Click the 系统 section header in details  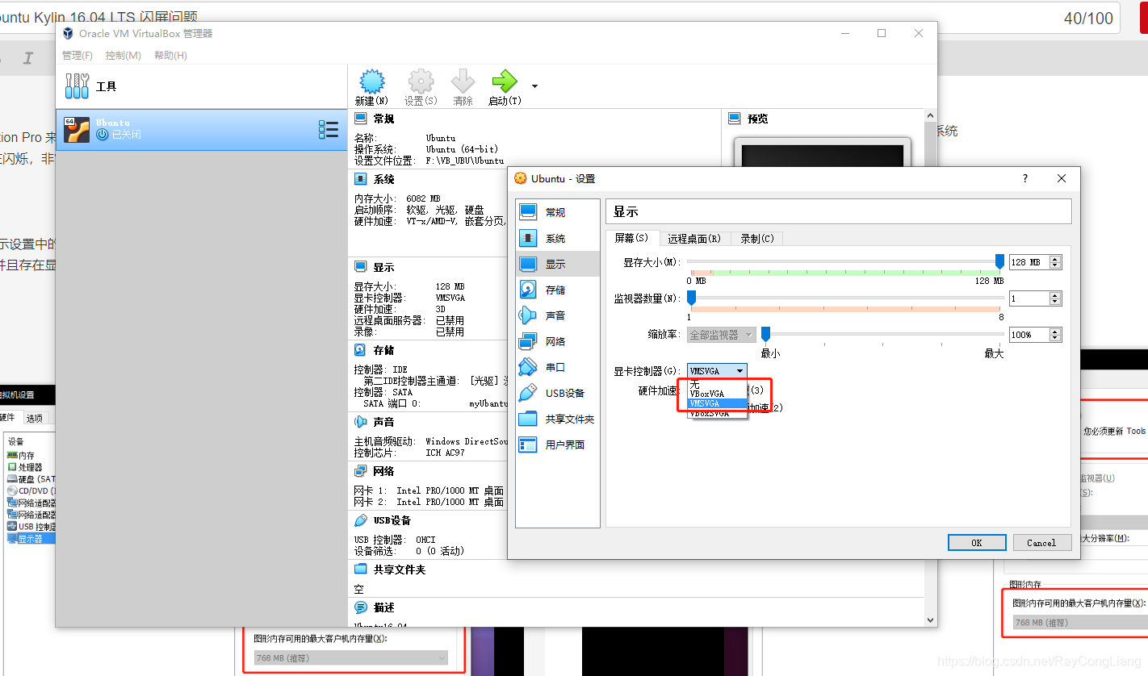coord(383,179)
